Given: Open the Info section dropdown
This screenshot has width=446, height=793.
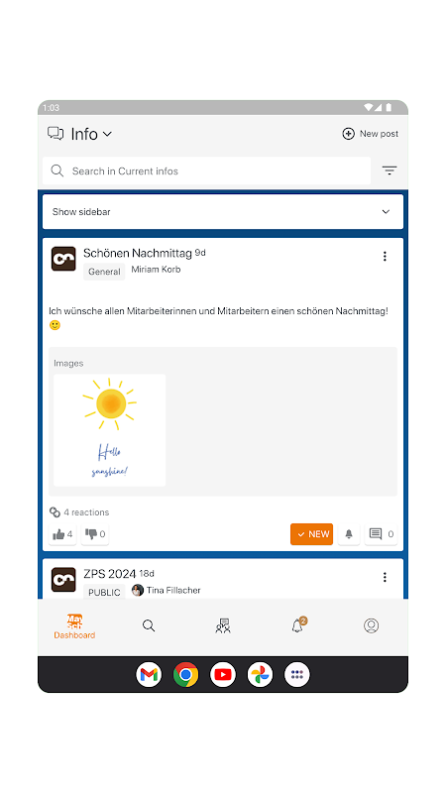Looking at the screenshot, I should tap(80, 134).
